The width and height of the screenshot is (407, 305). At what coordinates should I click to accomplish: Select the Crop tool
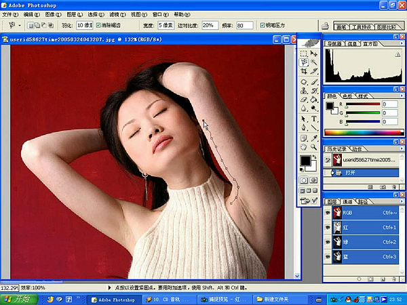(304, 70)
